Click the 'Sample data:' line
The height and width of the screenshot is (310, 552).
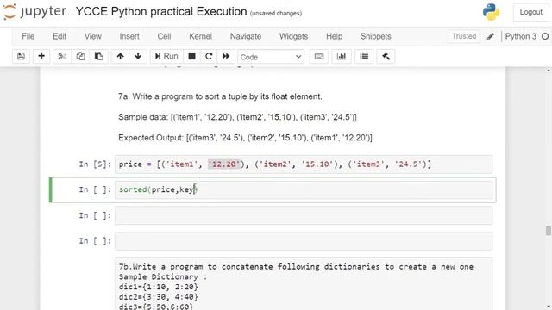pyautogui.click(x=237, y=117)
